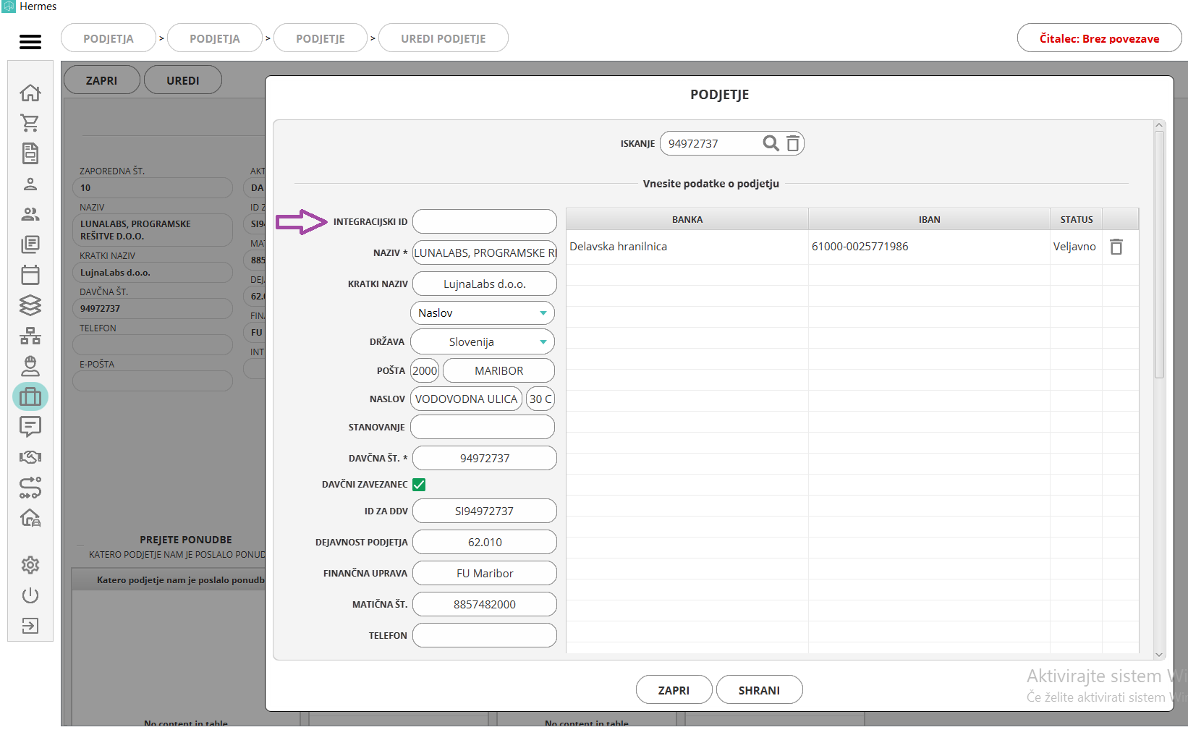Select the Veljavno status cell
This screenshot has width=1188, height=735.
[x=1075, y=247]
